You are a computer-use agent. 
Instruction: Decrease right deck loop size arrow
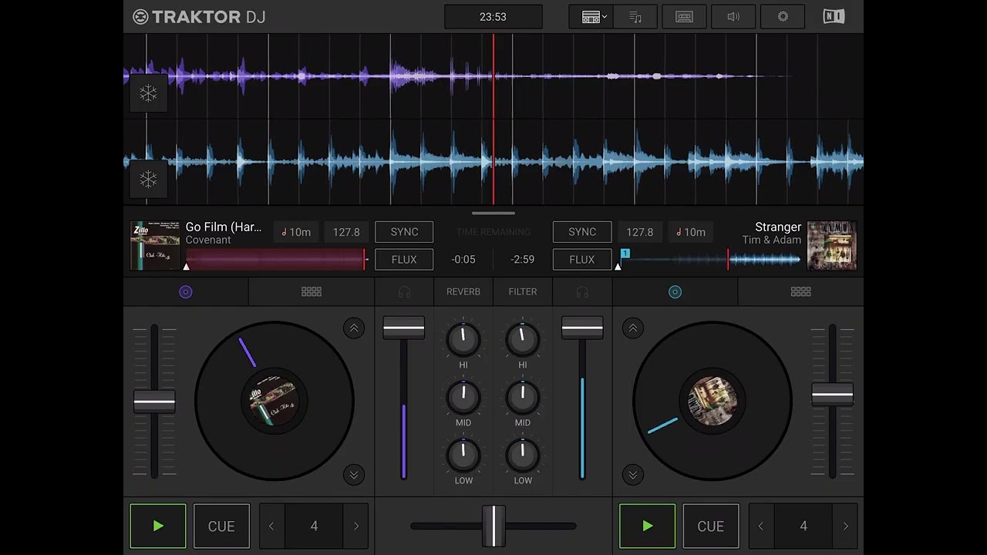pos(761,526)
